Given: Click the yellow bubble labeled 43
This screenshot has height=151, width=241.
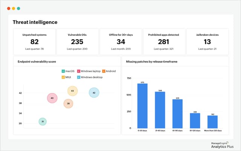Looking at the screenshot, I should coord(73,91).
